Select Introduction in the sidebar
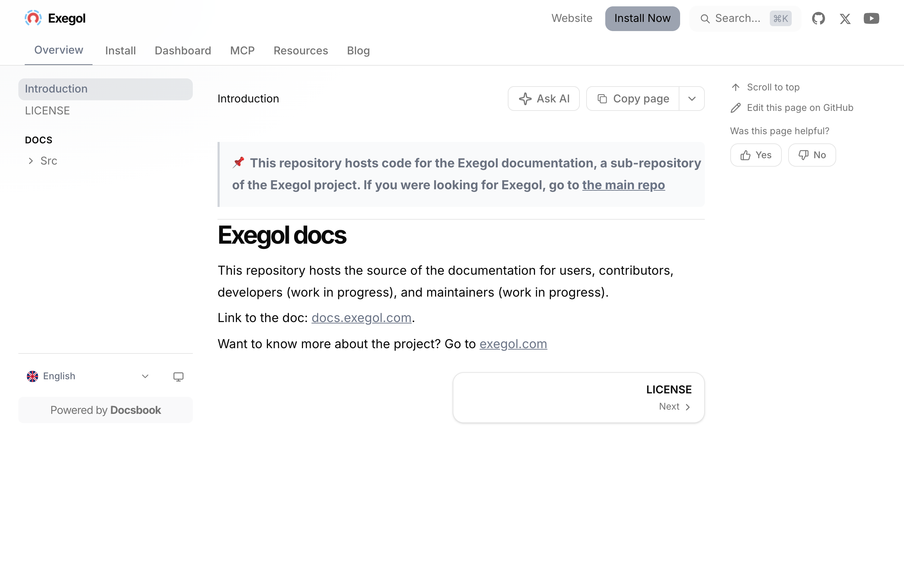Screen dimensions: 904x565 (x=105, y=89)
